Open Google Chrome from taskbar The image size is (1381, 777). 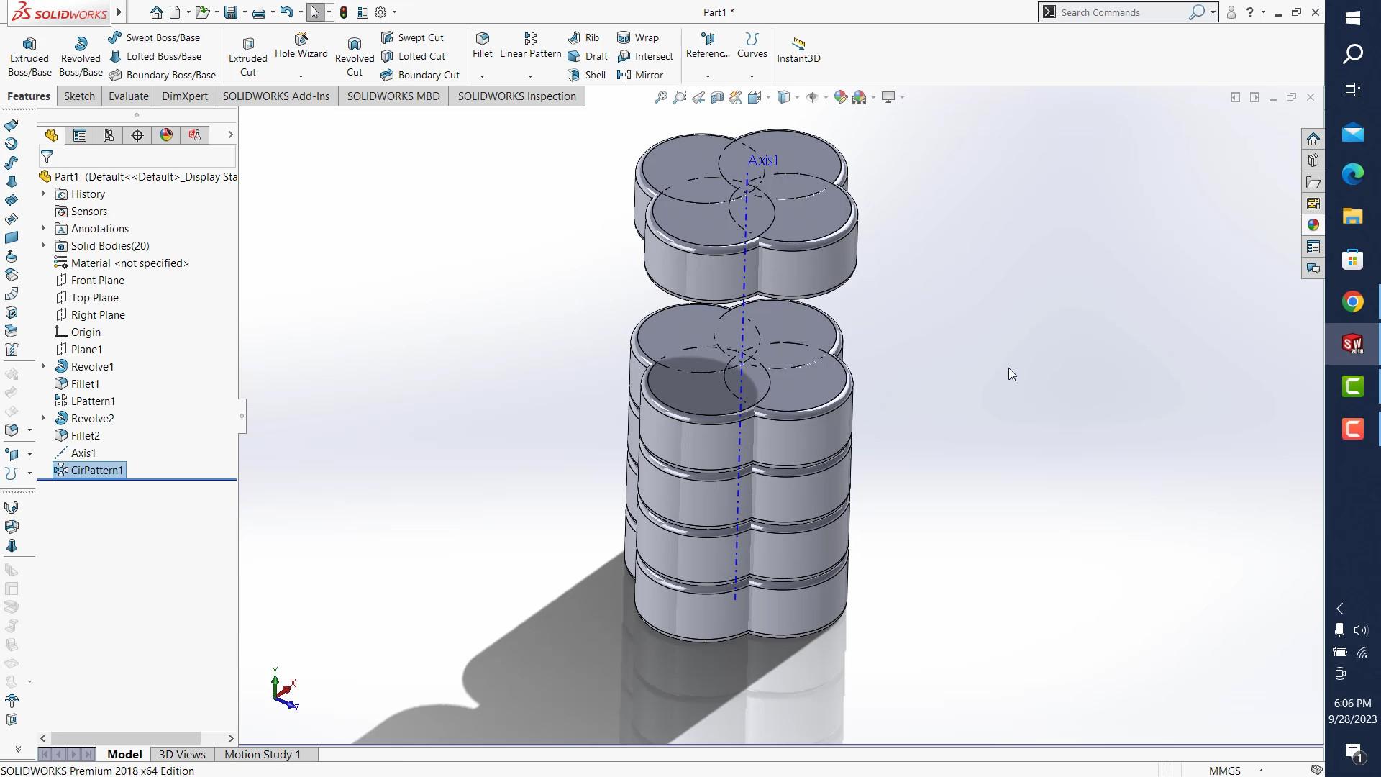1352,301
